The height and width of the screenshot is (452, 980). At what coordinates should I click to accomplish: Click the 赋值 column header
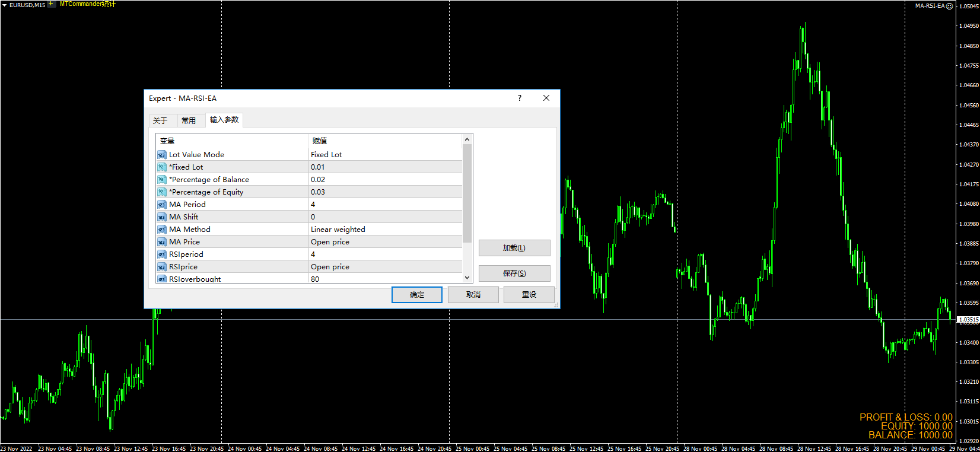tap(386, 141)
